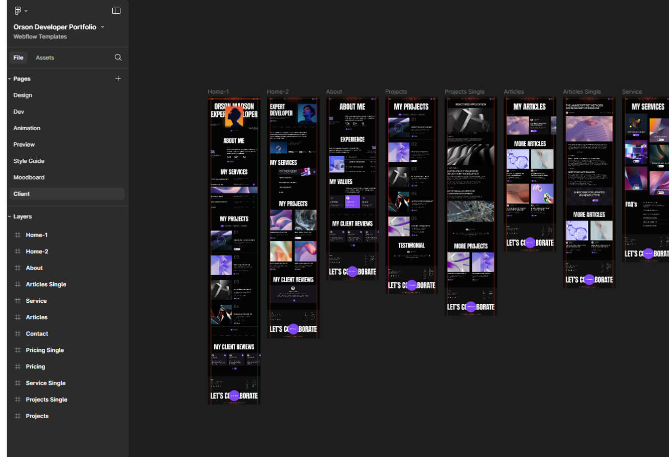
Task: Select the Contact layer name
Action: click(x=37, y=334)
